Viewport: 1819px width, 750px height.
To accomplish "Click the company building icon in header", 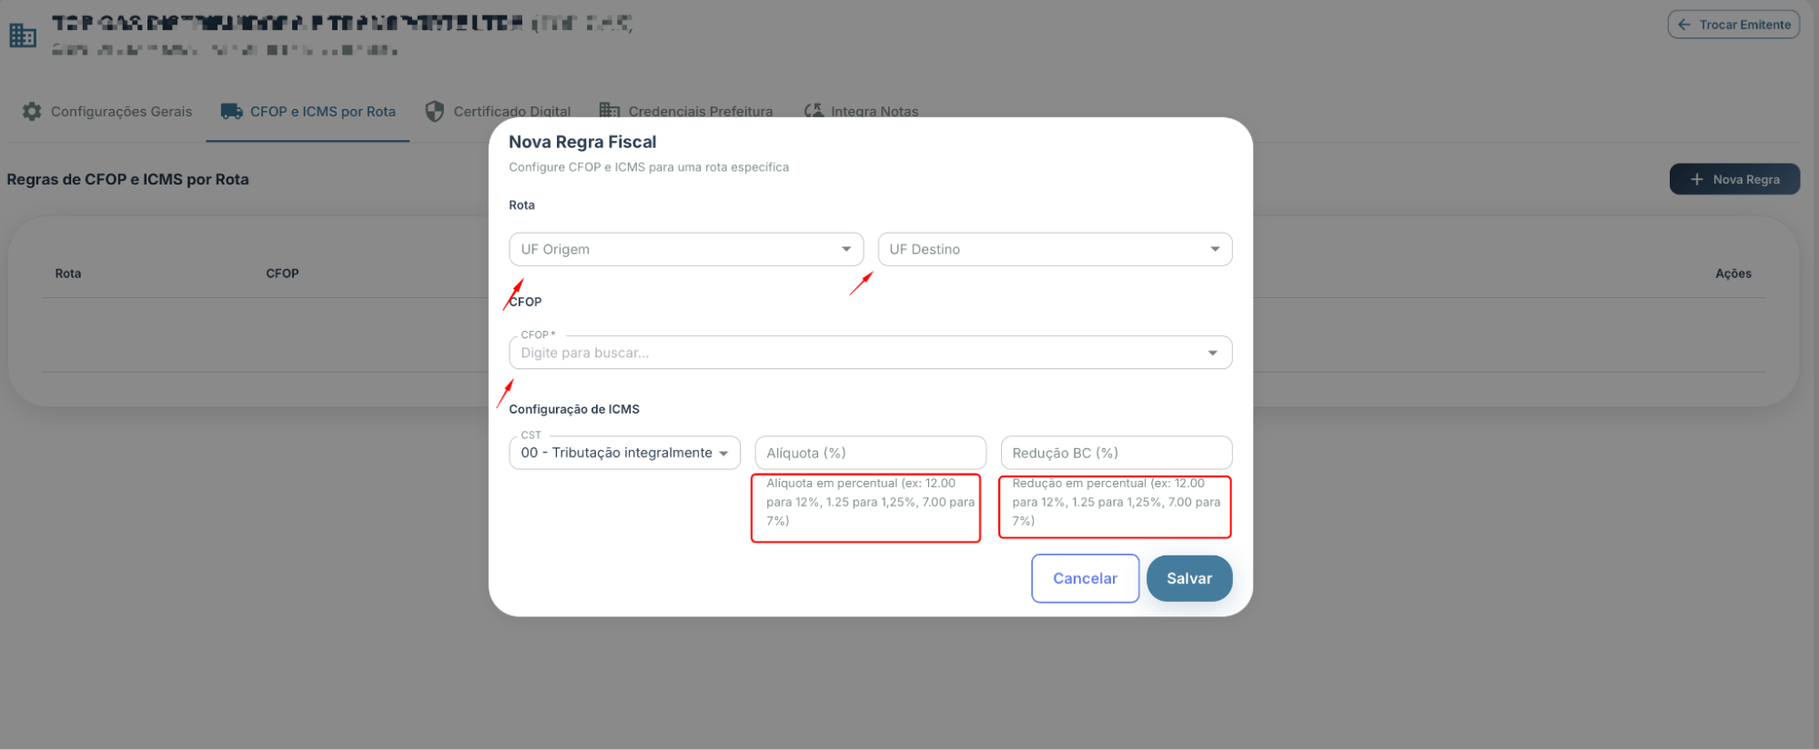I will coord(23,35).
